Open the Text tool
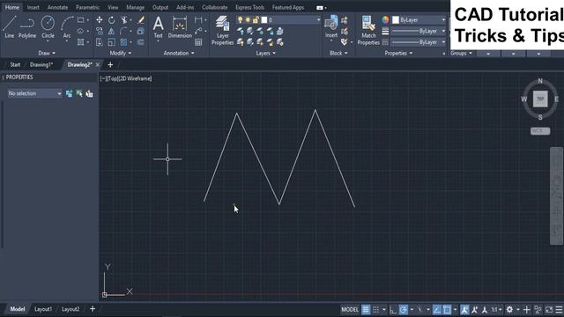The image size is (564, 317). 159,27
